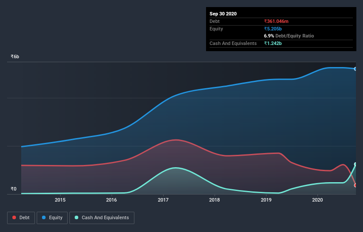Click the ₹0 y-axis label
The image size is (363, 232).
tap(14, 189)
